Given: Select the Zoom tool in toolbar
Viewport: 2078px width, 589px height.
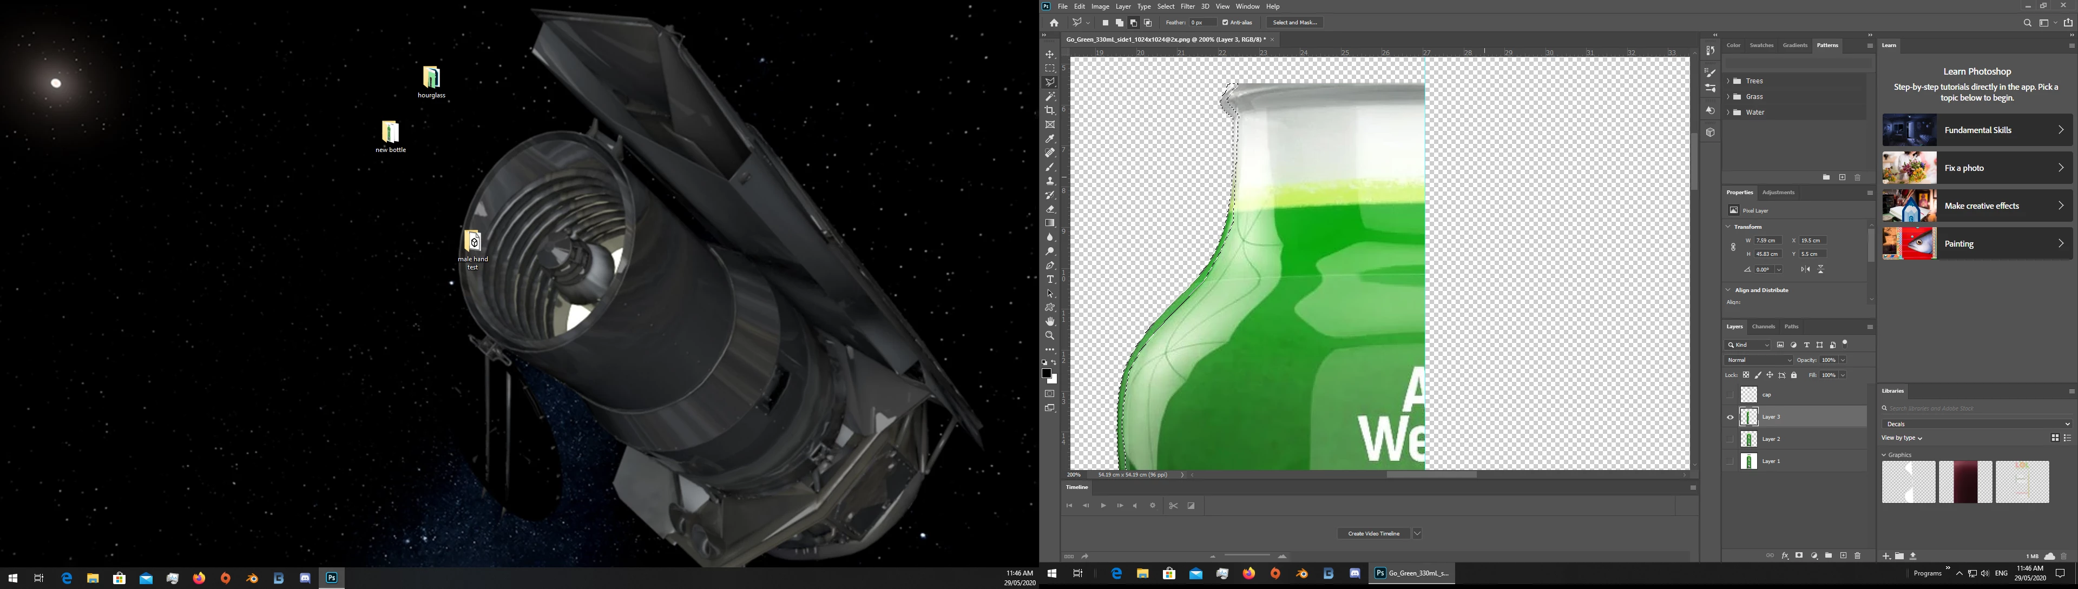Looking at the screenshot, I should click(1049, 336).
